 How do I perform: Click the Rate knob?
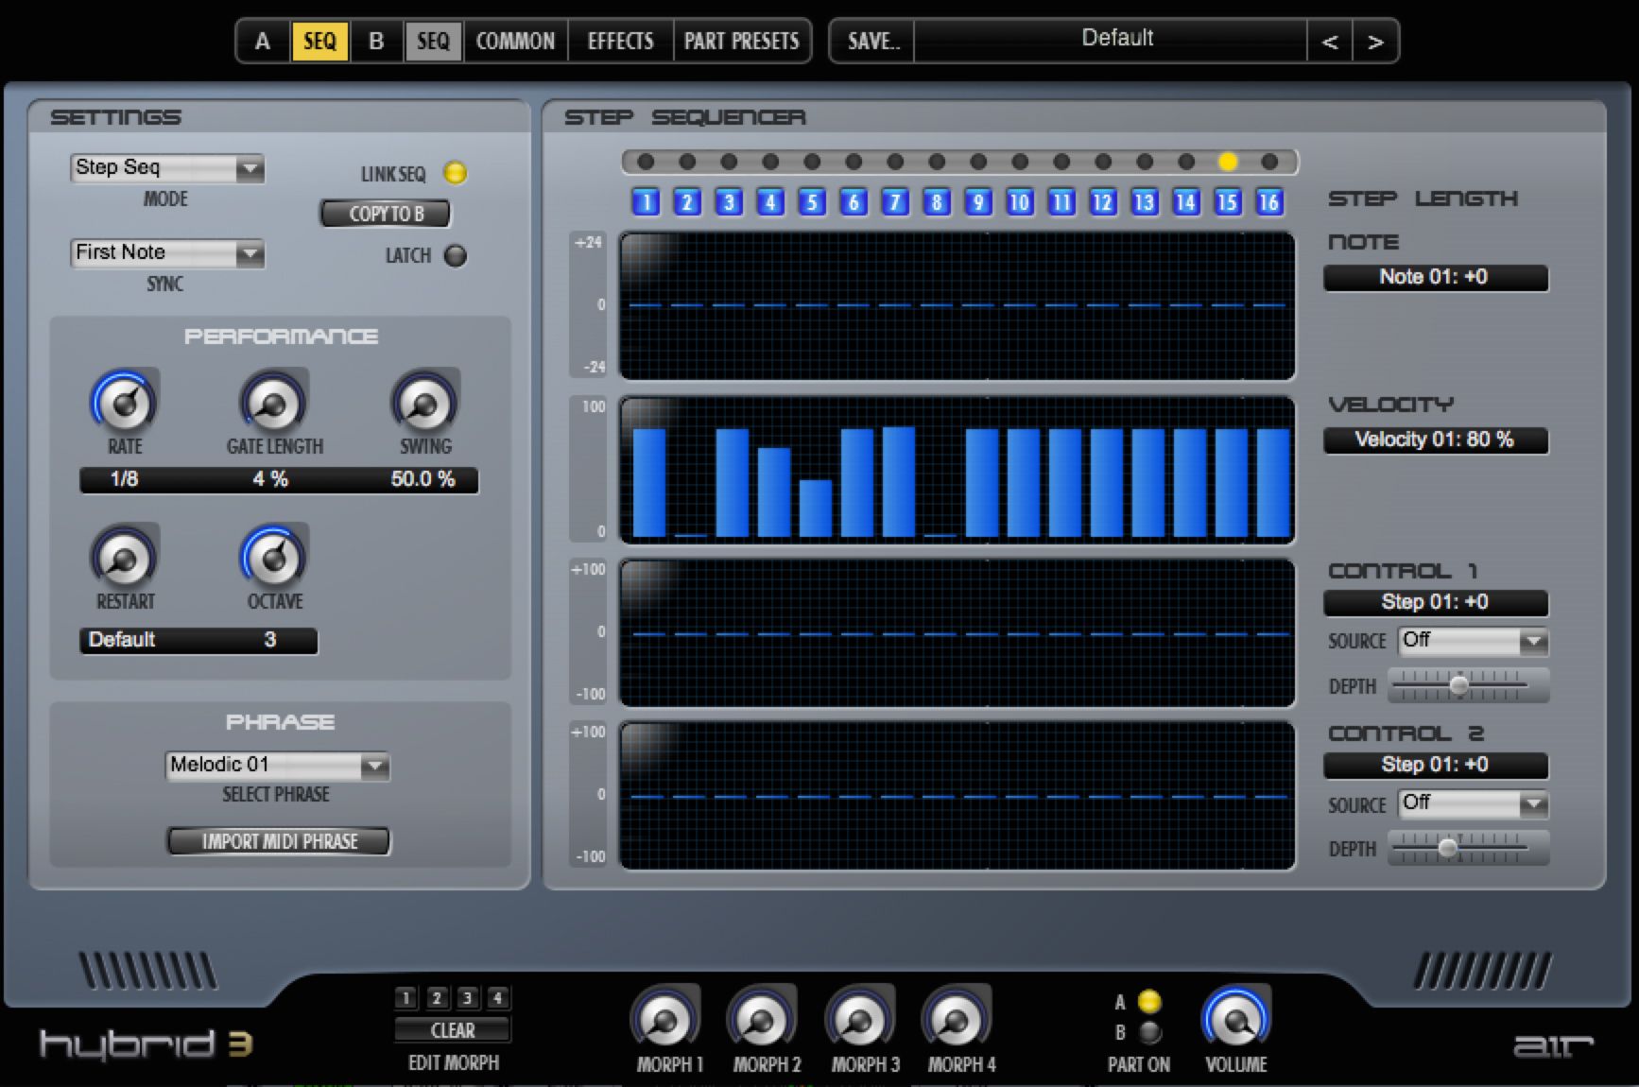click(x=125, y=404)
